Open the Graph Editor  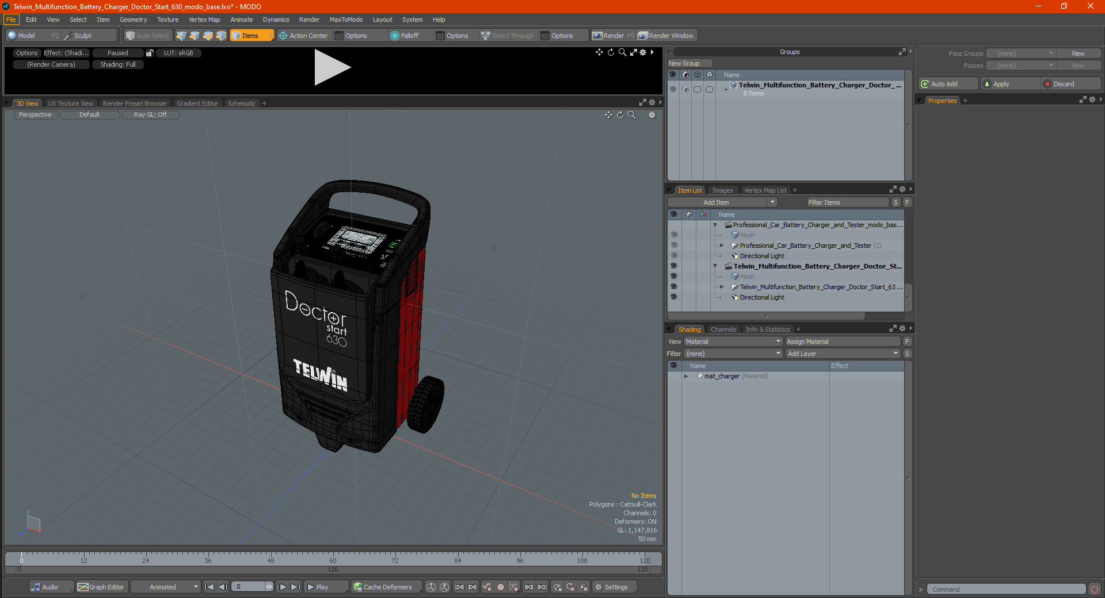[x=101, y=587]
